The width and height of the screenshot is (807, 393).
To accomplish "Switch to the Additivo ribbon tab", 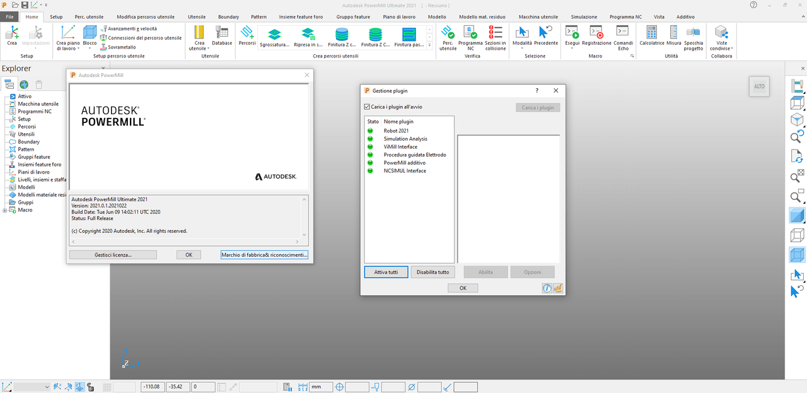I will coord(685,16).
